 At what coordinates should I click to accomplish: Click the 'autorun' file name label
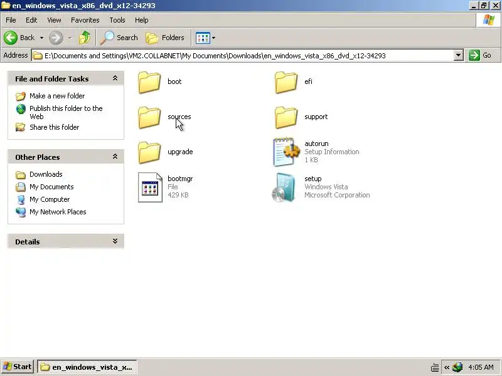tap(316, 144)
